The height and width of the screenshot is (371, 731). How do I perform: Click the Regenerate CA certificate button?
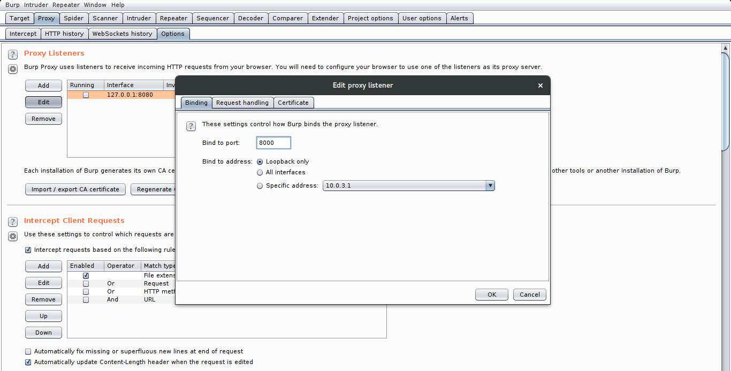(154, 189)
